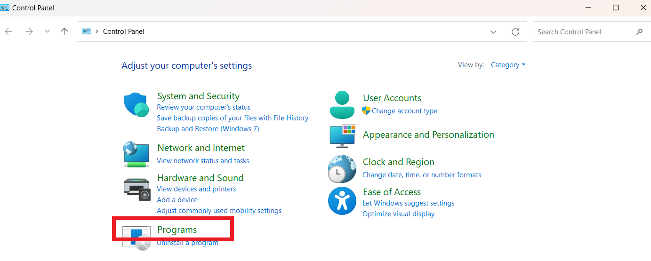The image size is (651, 261).
Task: Expand the breadcrumb chevron before Control Panel
Action: coord(97,32)
